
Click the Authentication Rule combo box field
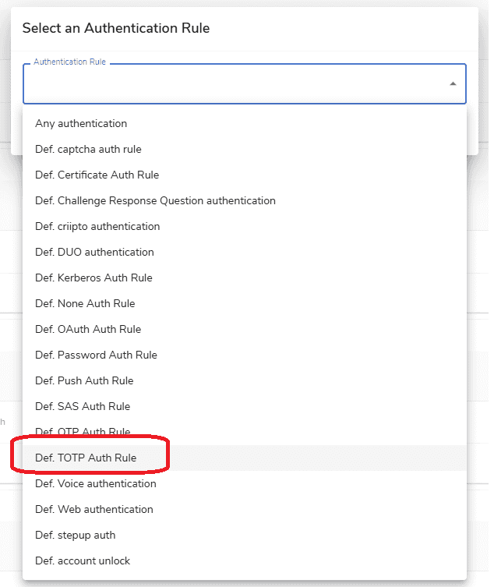click(x=234, y=84)
